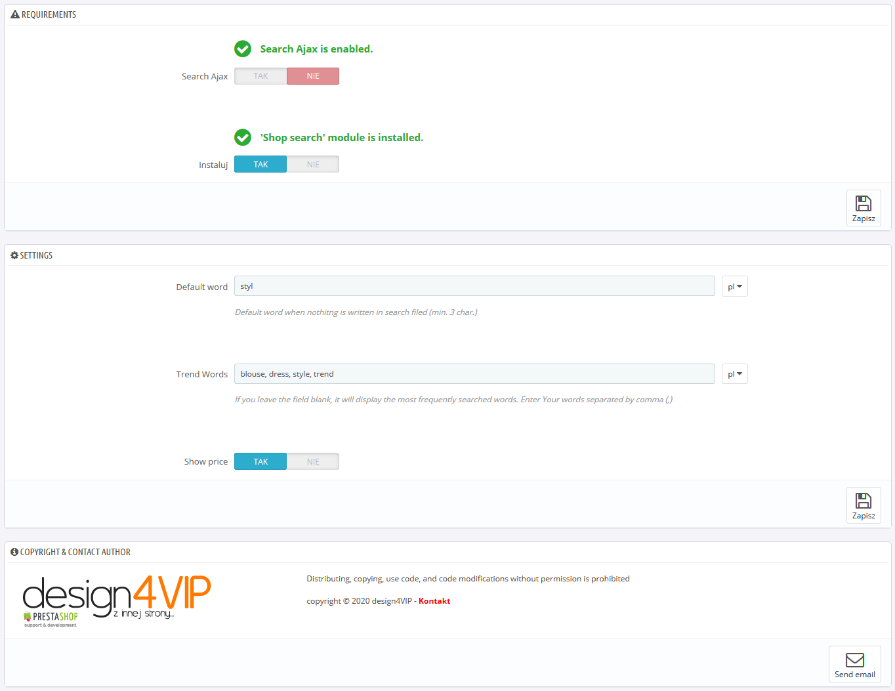Click 'Search Ajax is enabled.' status text
The width and height of the screenshot is (895, 691).
tap(316, 49)
